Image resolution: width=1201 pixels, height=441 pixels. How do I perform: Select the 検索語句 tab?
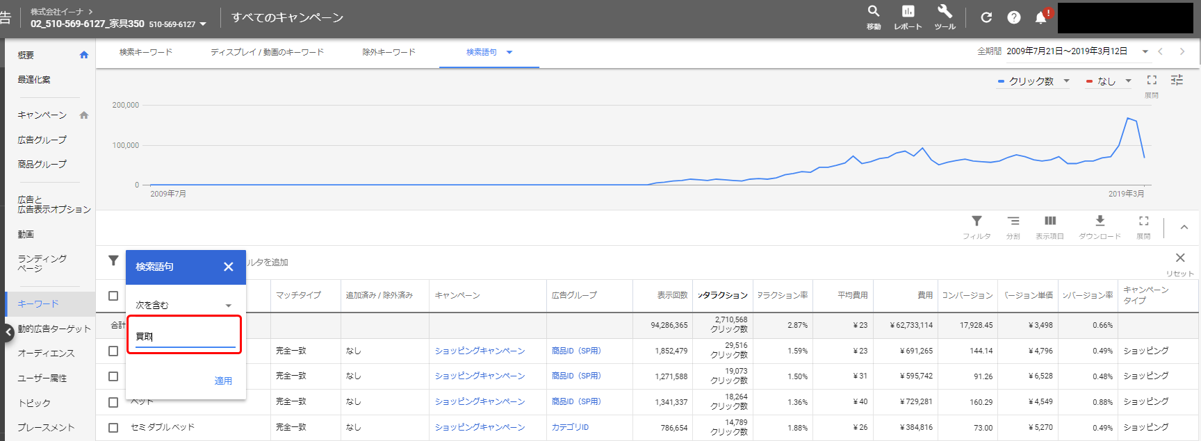click(482, 52)
